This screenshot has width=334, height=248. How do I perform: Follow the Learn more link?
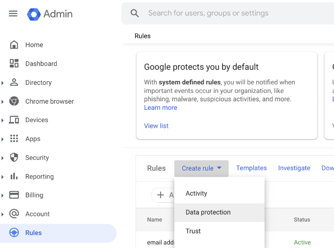tap(161, 107)
